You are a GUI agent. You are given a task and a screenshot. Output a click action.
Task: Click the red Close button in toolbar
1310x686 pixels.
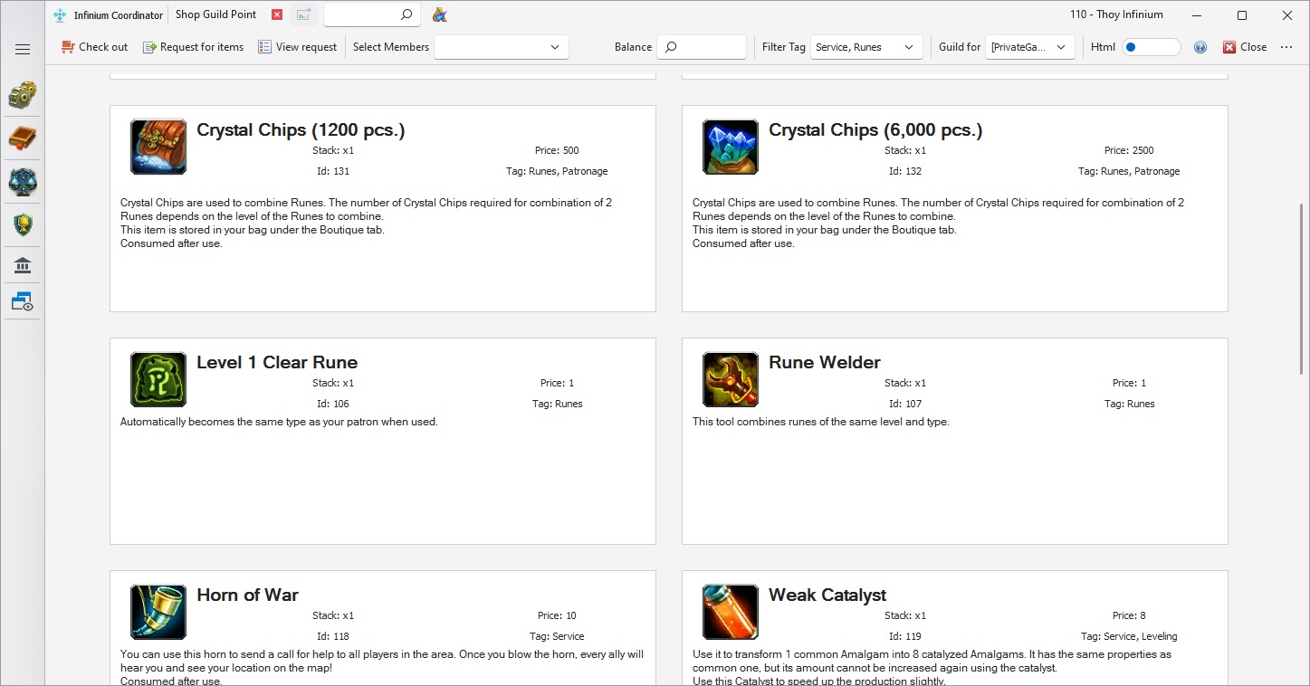click(1245, 47)
